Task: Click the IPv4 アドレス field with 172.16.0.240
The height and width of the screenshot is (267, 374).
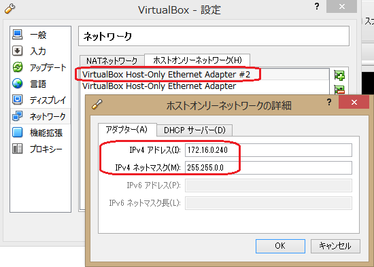Action: pyautogui.click(x=269, y=150)
